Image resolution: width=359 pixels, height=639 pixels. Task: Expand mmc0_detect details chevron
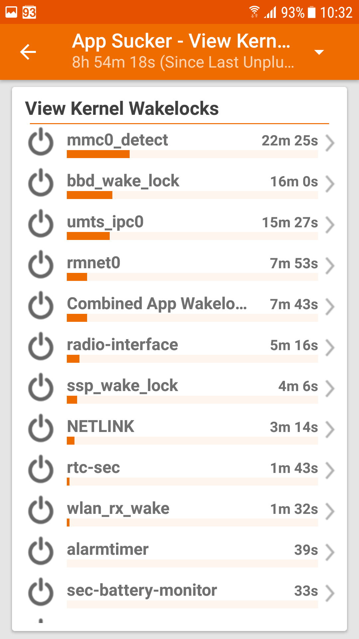pyautogui.click(x=330, y=143)
